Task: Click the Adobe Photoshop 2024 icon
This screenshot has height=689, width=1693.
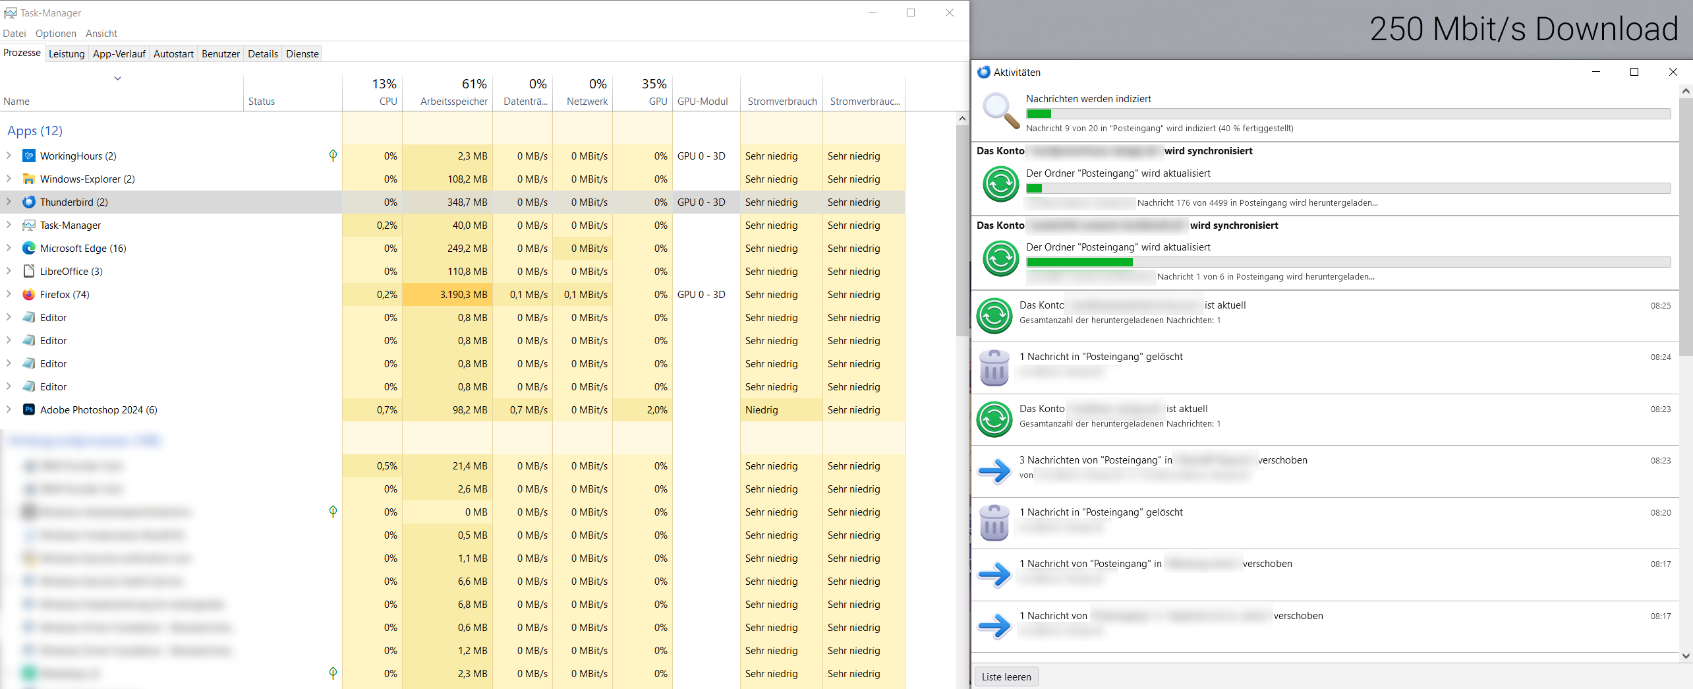Action: click(x=29, y=410)
